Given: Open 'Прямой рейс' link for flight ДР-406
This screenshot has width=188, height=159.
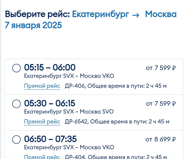Looking at the screenshot, I should click(42, 86).
